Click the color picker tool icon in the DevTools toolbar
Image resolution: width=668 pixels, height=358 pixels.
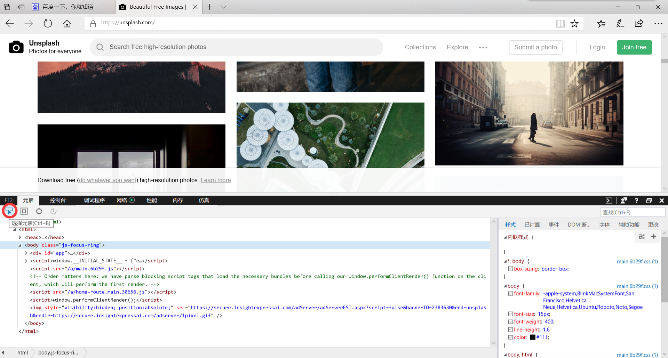(39, 211)
